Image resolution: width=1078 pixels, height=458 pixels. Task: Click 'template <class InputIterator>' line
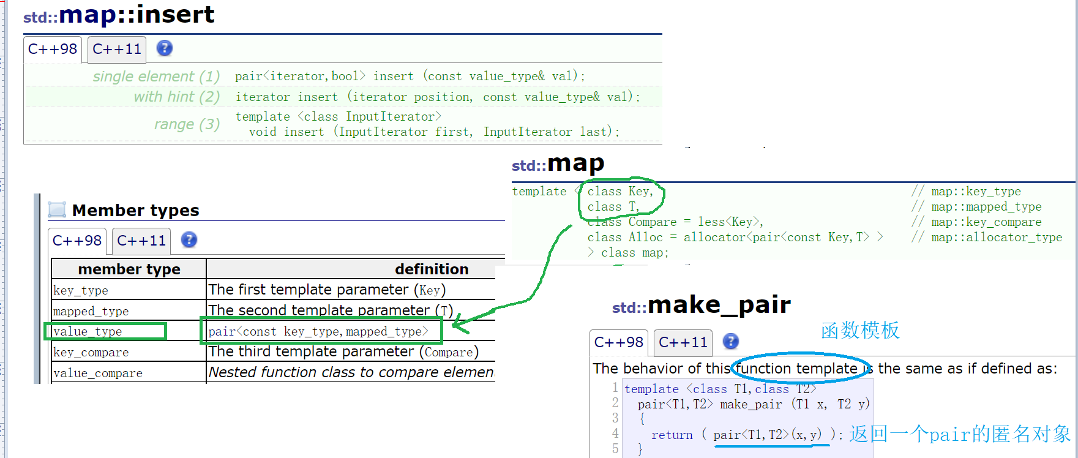pyautogui.click(x=339, y=116)
